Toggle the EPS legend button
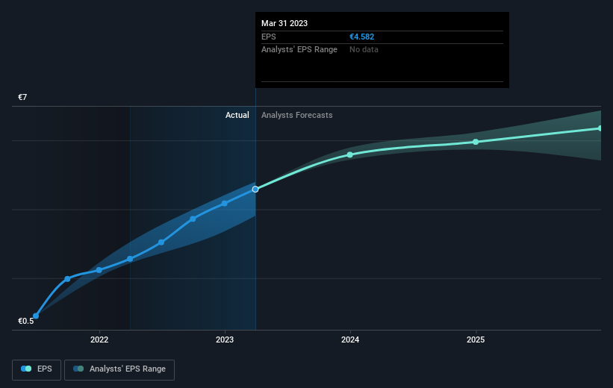The height and width of the screenshot is (388, 613). click(37, 369)
